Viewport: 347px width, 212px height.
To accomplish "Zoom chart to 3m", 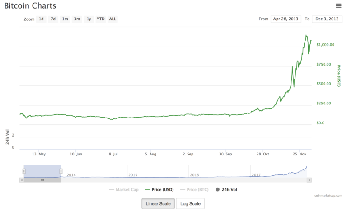I will pyautogui.click(x=77, y=19).
